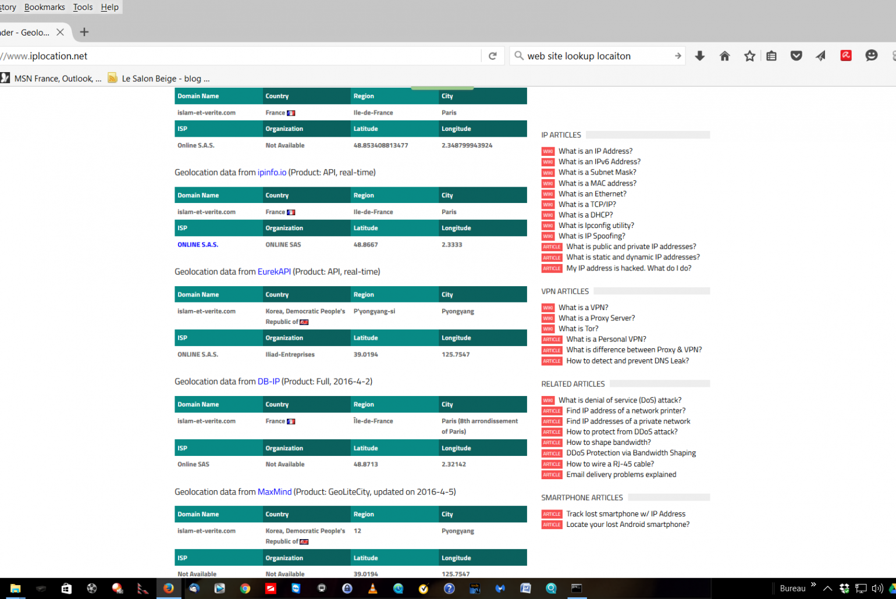Open 'Find IP address of a network printer?'

(x=626, y=411)
